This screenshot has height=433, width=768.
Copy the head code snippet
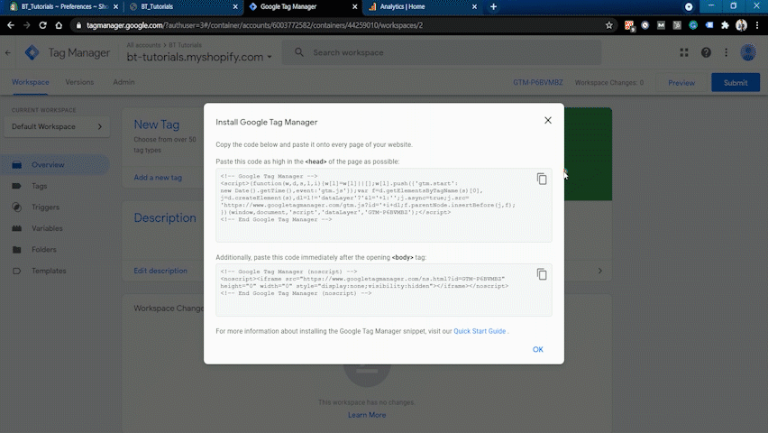541,179
